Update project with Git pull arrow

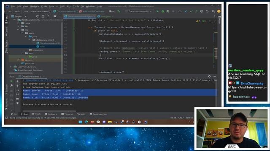pyautogui.click(x=186, y=11)
